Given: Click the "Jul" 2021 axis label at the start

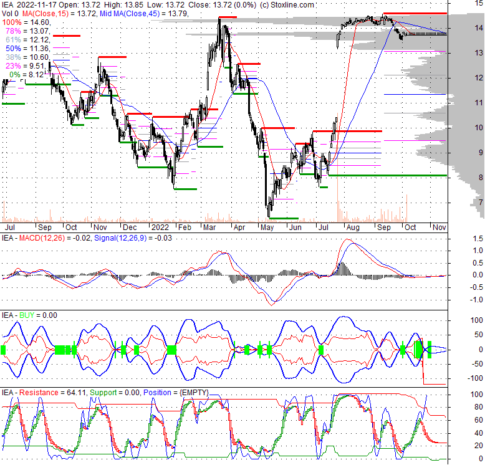Looking at the screenshot, I should coord(9,228).
